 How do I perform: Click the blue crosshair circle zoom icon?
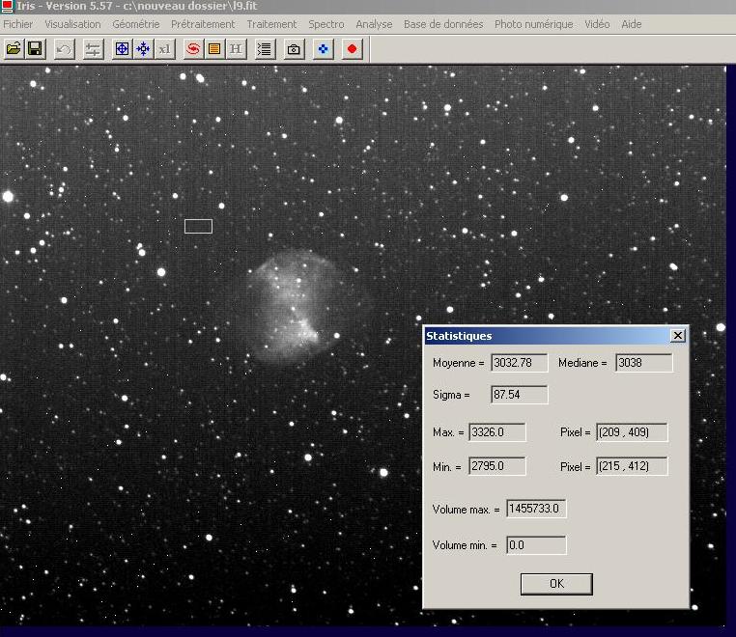(x=122, y=48)
